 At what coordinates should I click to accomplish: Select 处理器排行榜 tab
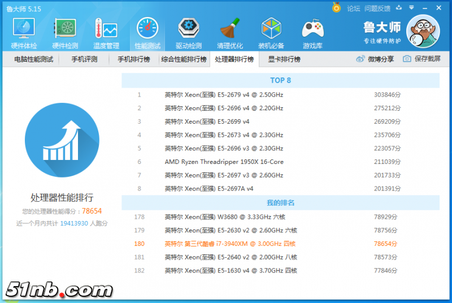(x=234, y=59)
